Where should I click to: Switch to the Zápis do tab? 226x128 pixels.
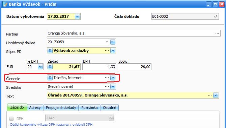pos(17,107)
